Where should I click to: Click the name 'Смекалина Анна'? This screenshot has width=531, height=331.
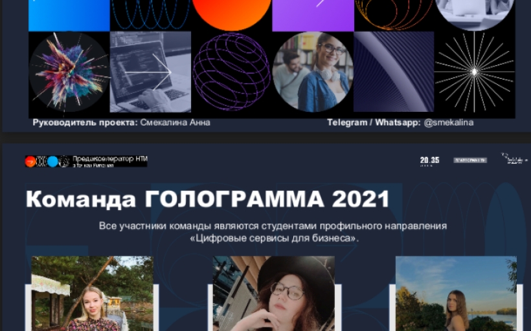(175, 122)
